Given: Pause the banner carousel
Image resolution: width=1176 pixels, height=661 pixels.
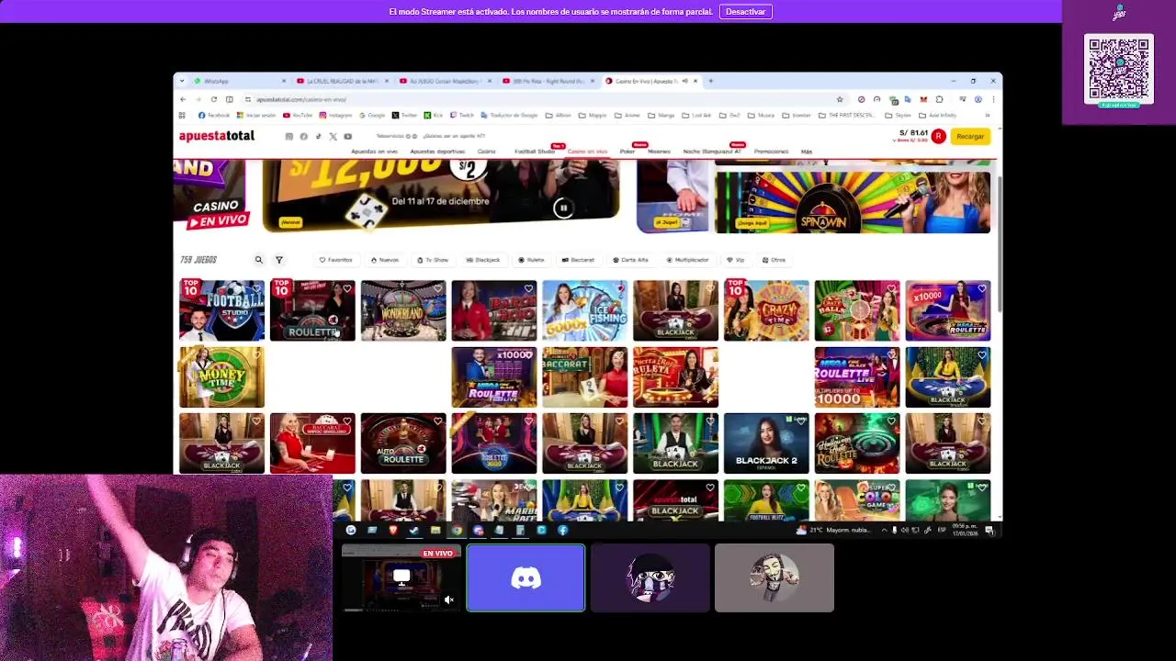Looking at the screenshot, I should 563,208.
